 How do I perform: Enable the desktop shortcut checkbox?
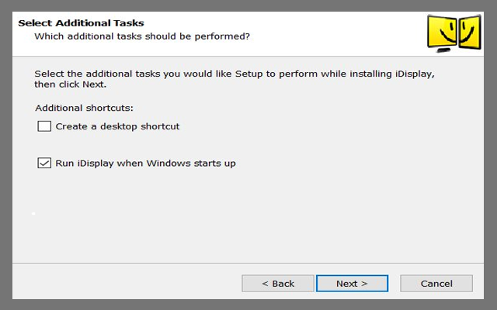pyautogui.click(x=44, y=126)
